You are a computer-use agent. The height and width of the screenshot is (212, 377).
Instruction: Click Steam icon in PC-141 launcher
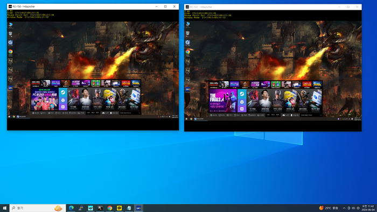coord(242,94)
